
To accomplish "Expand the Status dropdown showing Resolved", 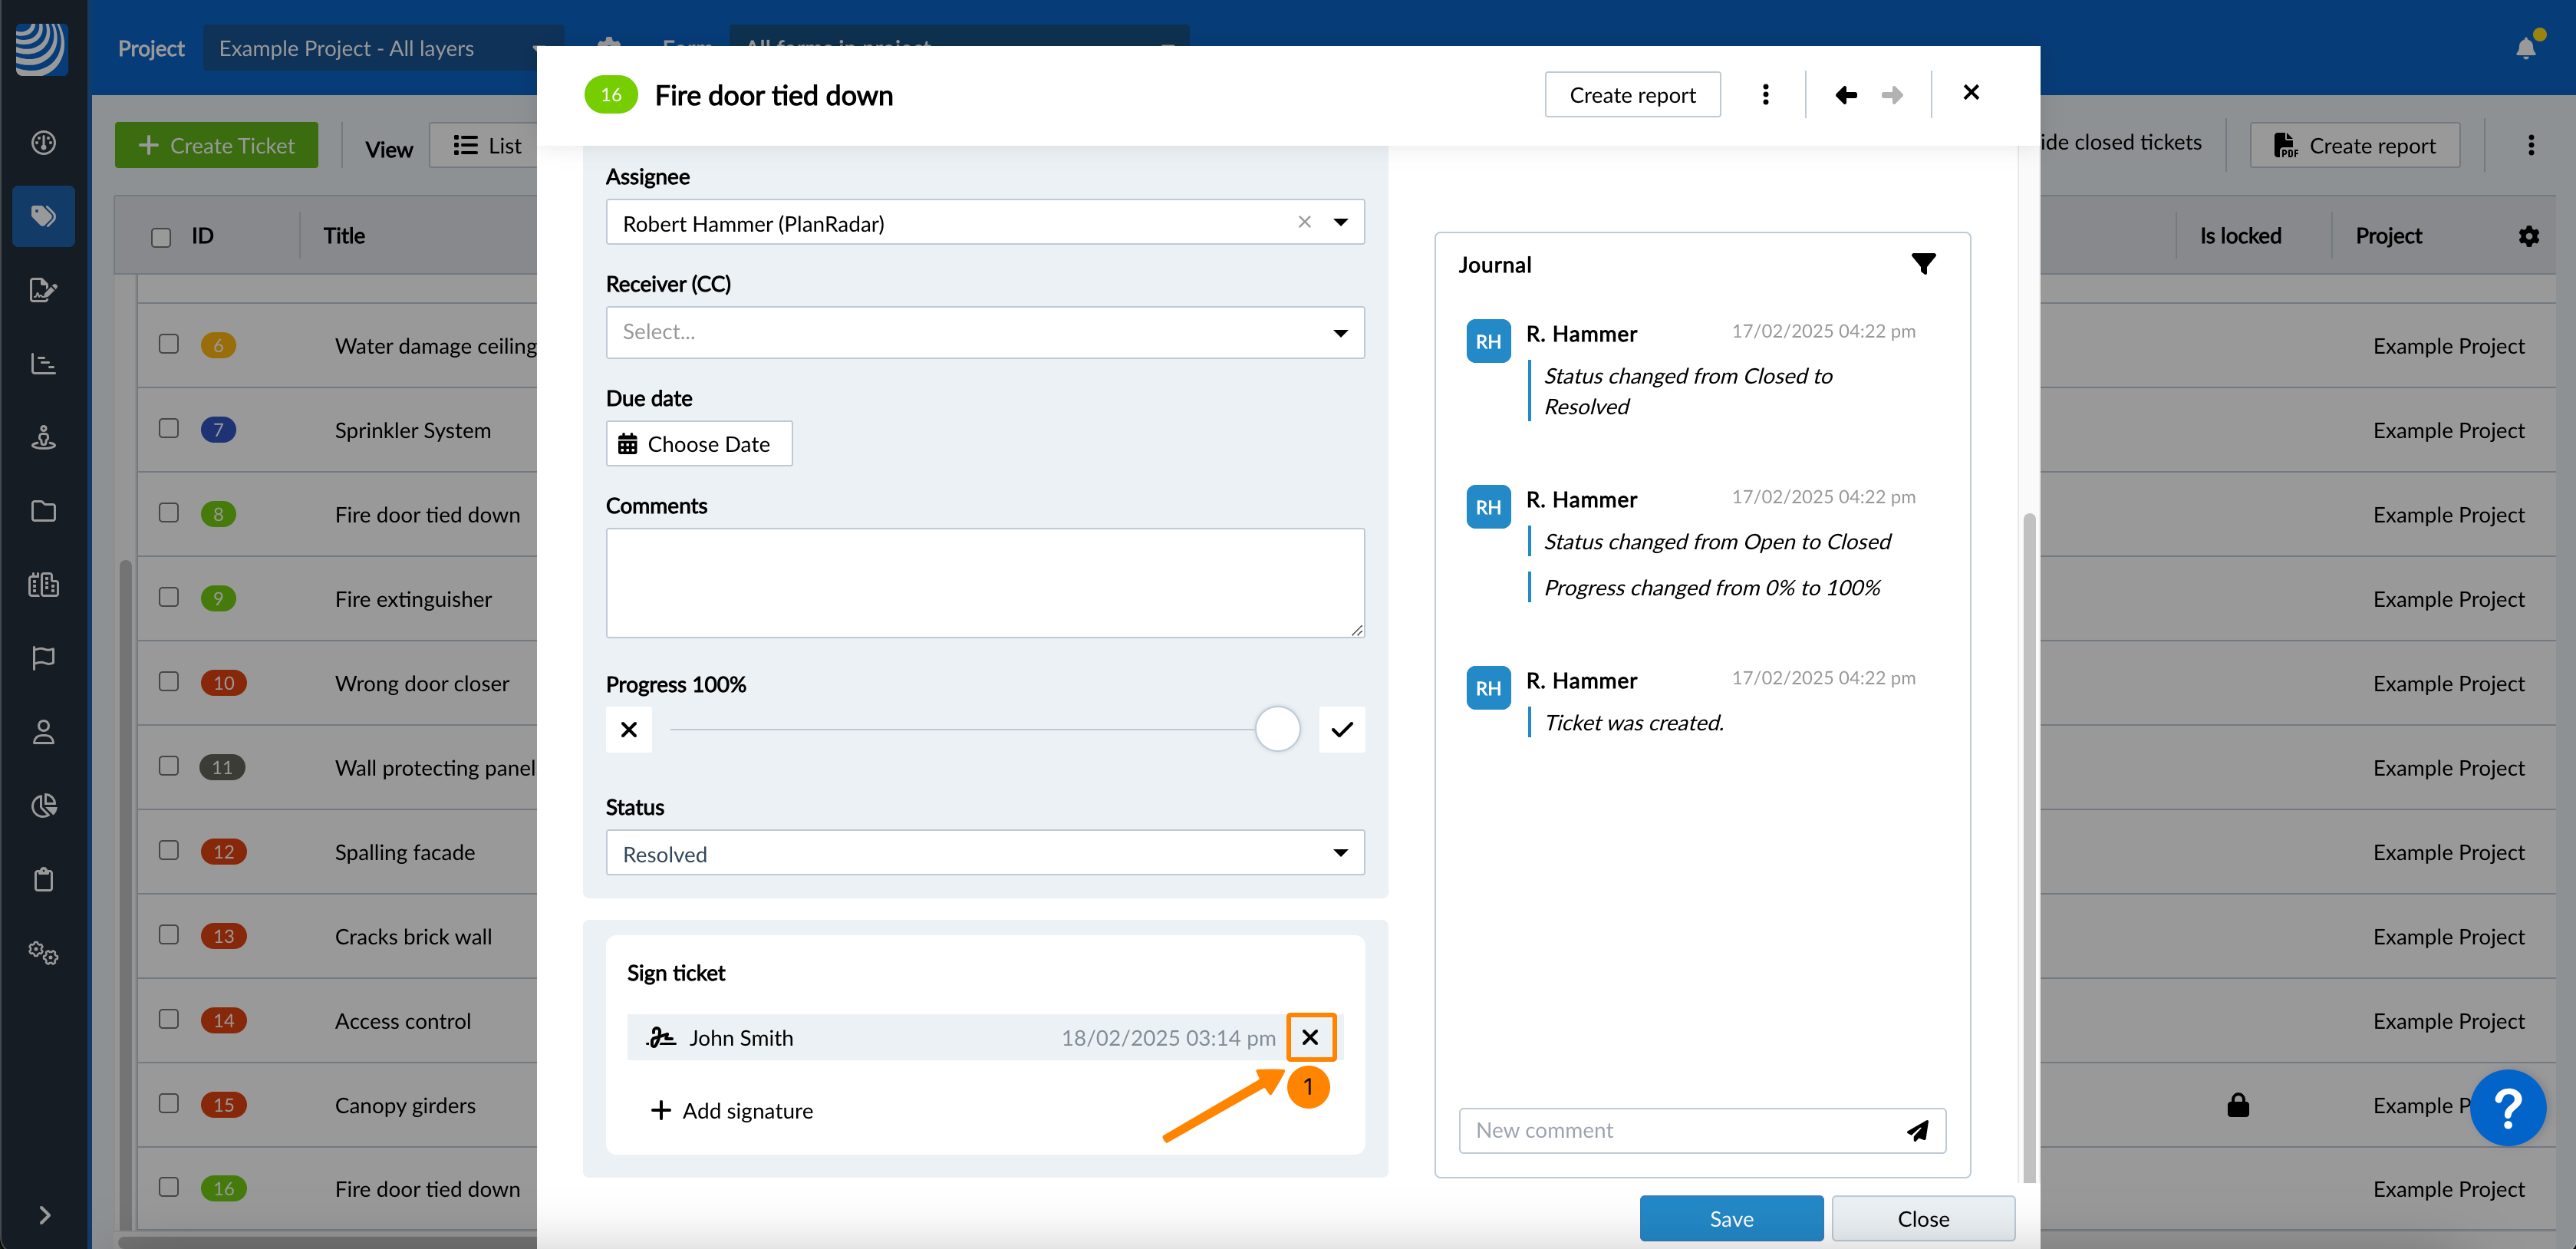I will [x=984, y=853].
